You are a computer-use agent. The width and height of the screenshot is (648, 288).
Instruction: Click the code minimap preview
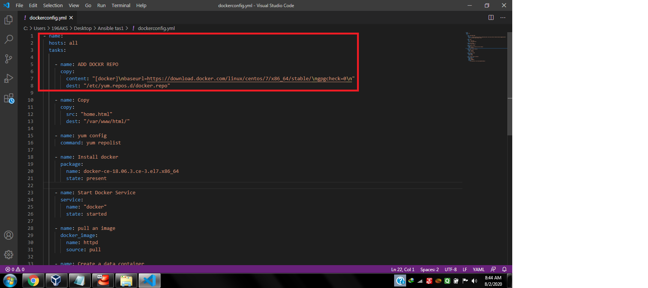pos(486,47)
